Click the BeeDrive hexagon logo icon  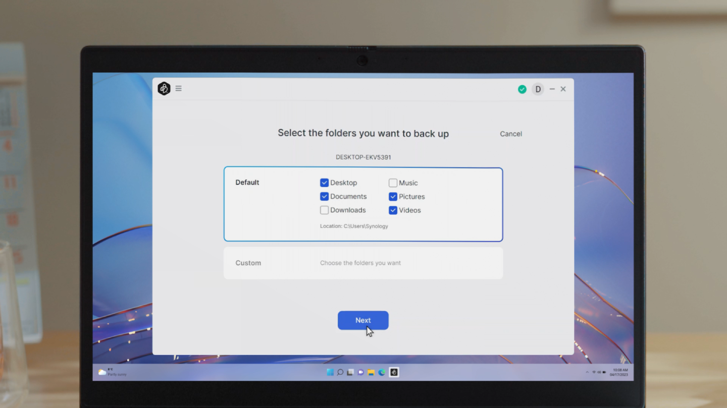click(x=164, y=89)
